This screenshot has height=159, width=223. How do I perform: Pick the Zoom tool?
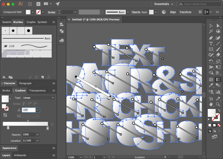218,104
